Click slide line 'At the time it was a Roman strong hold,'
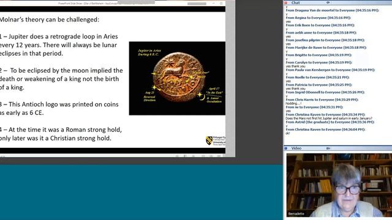Screen dimensions: 392x220 (x=65, y=130)
